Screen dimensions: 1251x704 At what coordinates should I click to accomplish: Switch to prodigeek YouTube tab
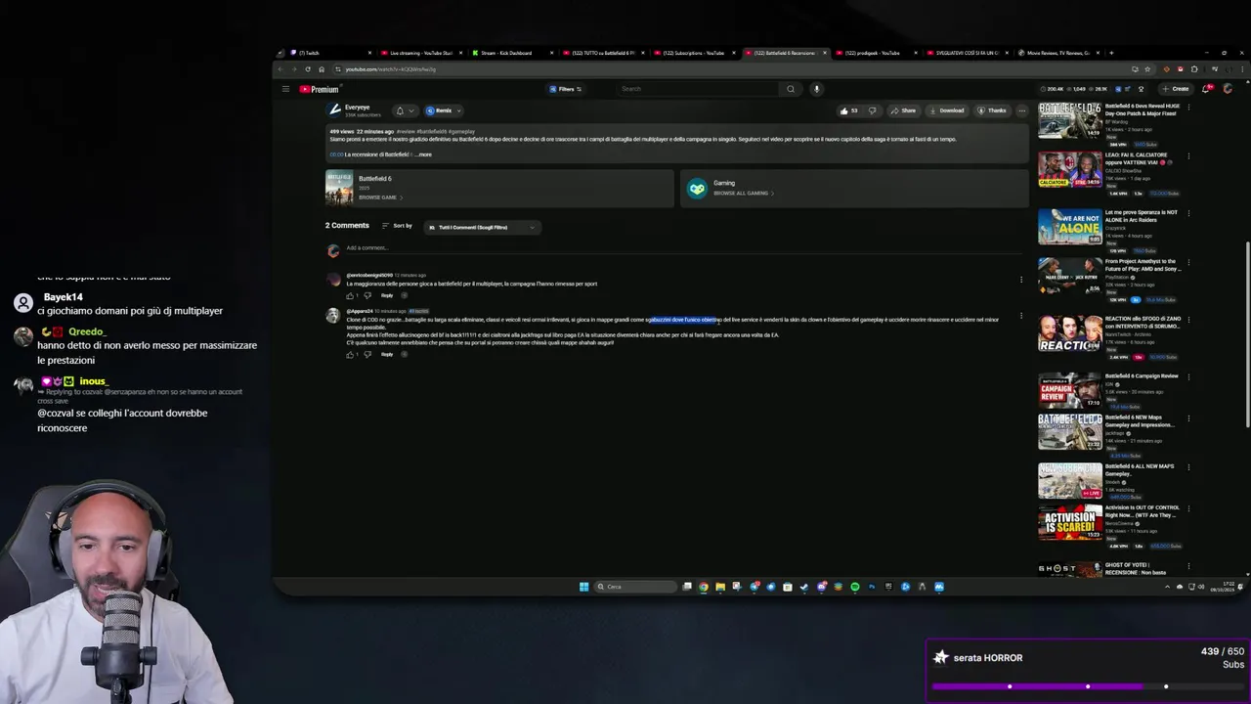click(875, 53)
